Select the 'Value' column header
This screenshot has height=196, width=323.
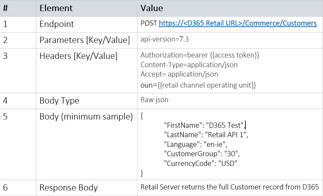(152, 8)
